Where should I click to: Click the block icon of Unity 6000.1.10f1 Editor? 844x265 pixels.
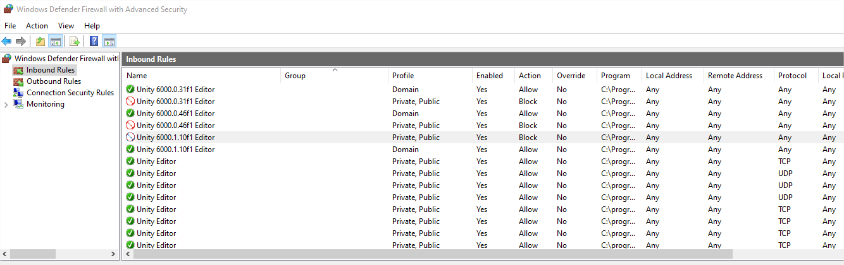coord(131,138)
